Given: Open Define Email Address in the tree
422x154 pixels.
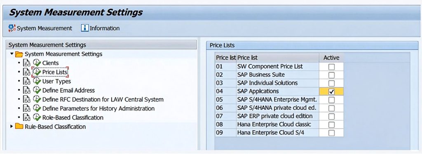Looking at the screenshot, I should 69,91.
